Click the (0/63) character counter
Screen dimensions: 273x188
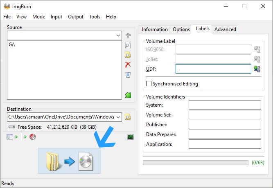(x=258, y=163)
